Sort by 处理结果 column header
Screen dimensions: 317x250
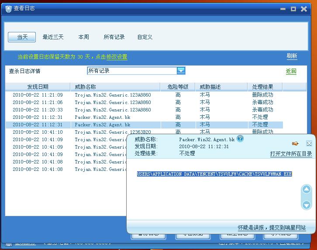[265, 87]
